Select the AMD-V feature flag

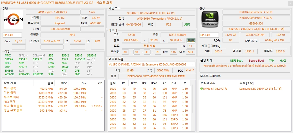(23, 66)
